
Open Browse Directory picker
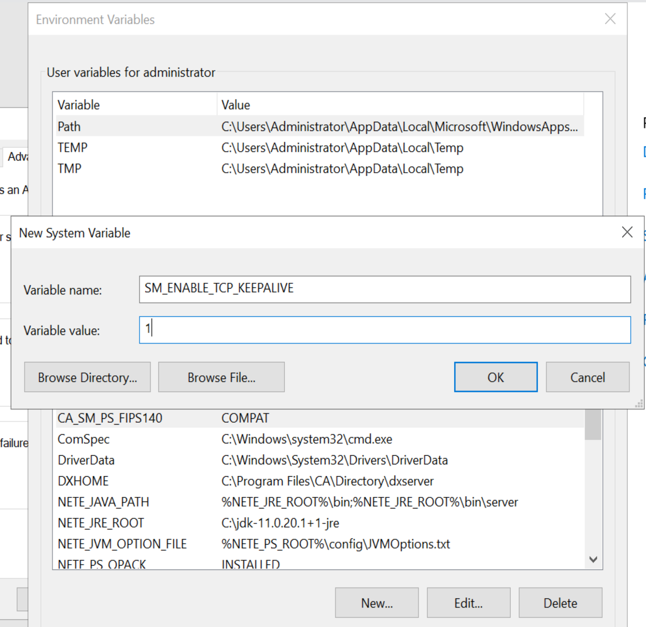87,377
